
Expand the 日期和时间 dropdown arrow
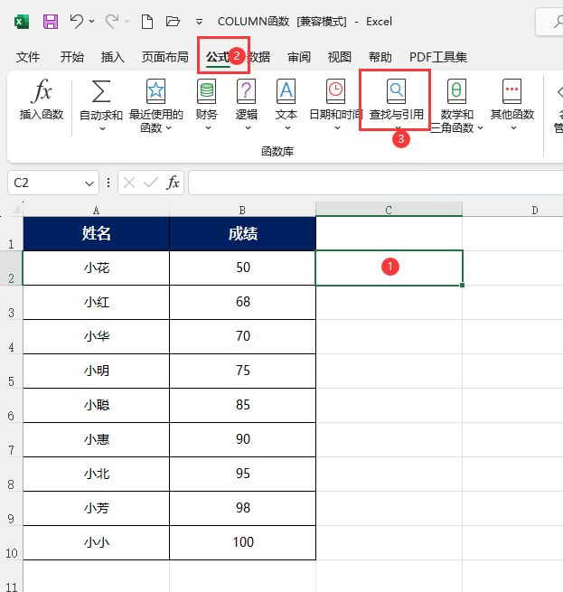(338, 128)
